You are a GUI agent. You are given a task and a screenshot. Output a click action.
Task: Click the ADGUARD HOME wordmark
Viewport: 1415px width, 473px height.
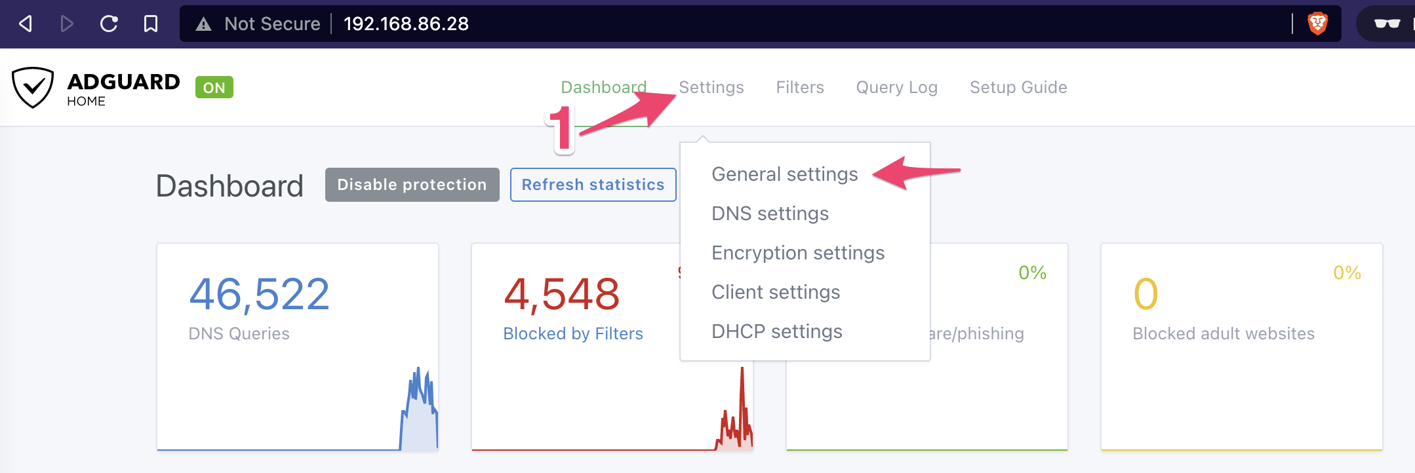(x=123, y=89)
